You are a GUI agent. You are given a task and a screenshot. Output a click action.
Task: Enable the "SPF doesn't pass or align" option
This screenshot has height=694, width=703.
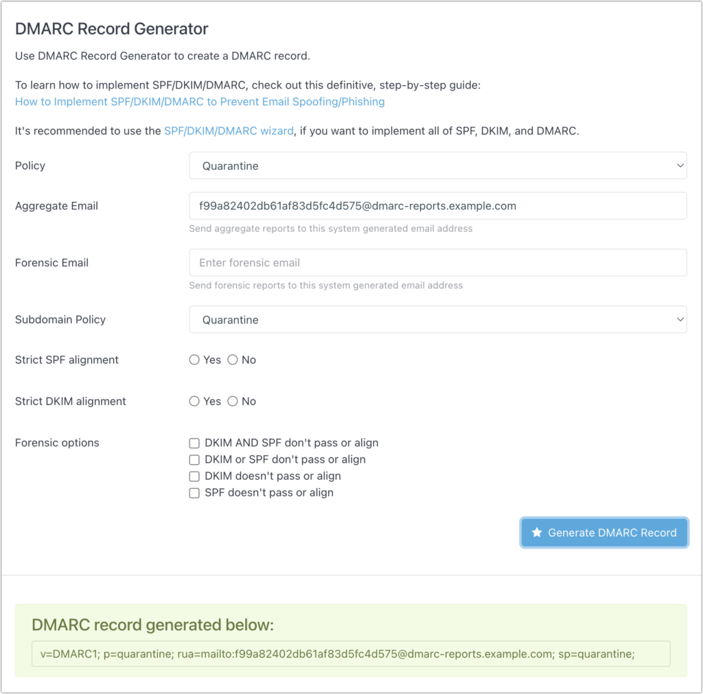click(194, 493)
